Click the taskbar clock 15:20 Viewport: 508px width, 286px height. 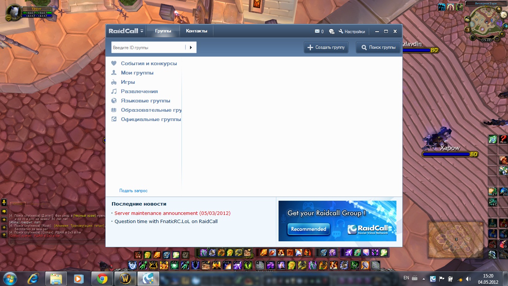point(488,279)
